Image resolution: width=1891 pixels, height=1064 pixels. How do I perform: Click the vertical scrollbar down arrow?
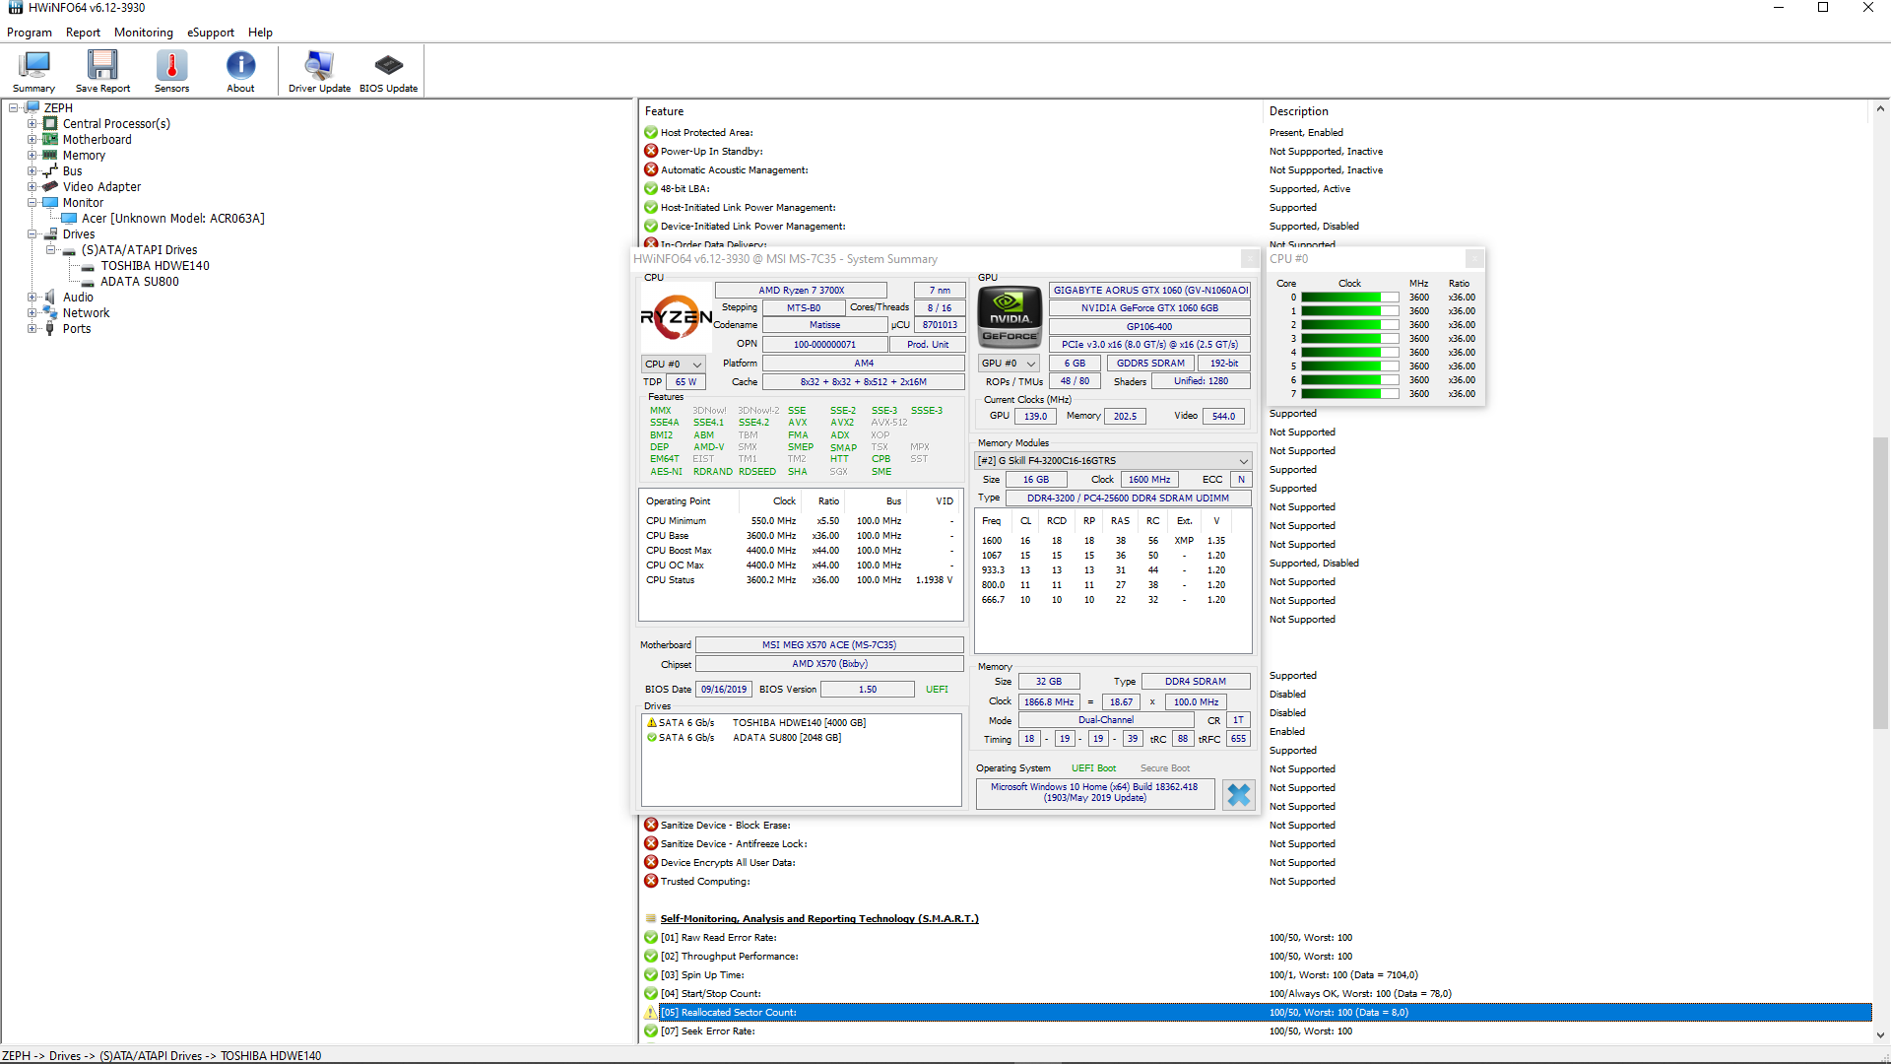(1880, 1035)
